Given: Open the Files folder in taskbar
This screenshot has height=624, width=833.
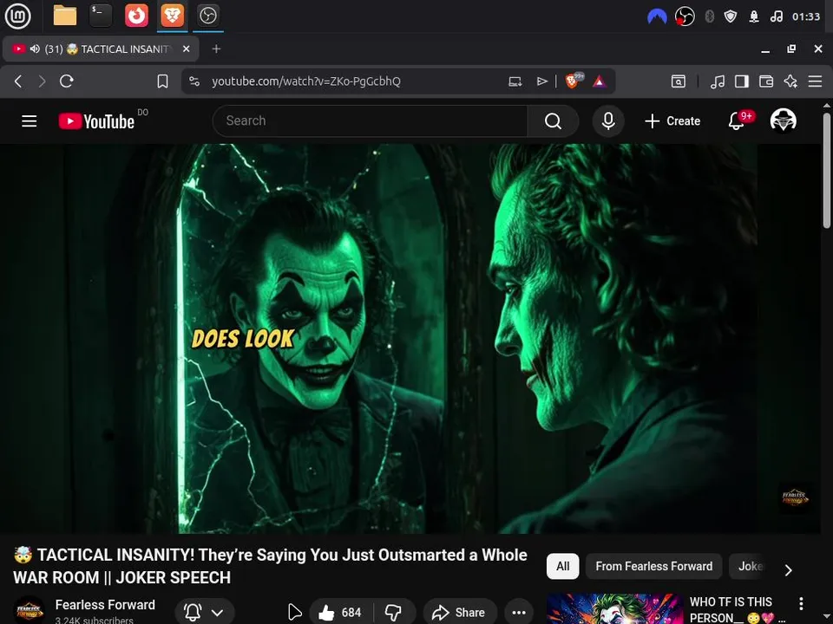Looking at the screenshot, I should (x=65, y=16).
